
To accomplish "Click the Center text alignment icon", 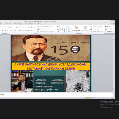I will tap(23, 31).
